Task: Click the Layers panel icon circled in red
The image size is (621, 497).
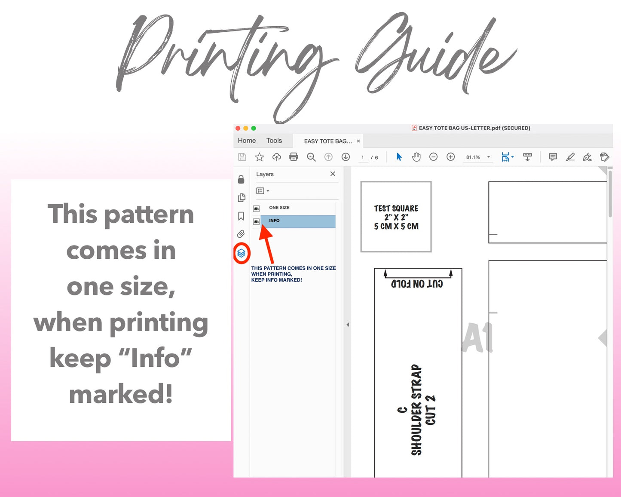Action: [242, 254]
